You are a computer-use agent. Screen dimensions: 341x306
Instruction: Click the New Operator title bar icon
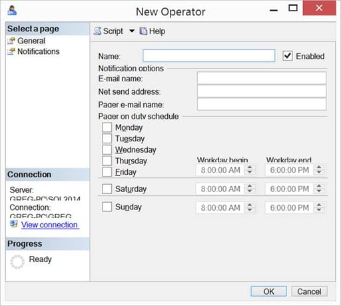pyautogui.click(x=12, y=10)
